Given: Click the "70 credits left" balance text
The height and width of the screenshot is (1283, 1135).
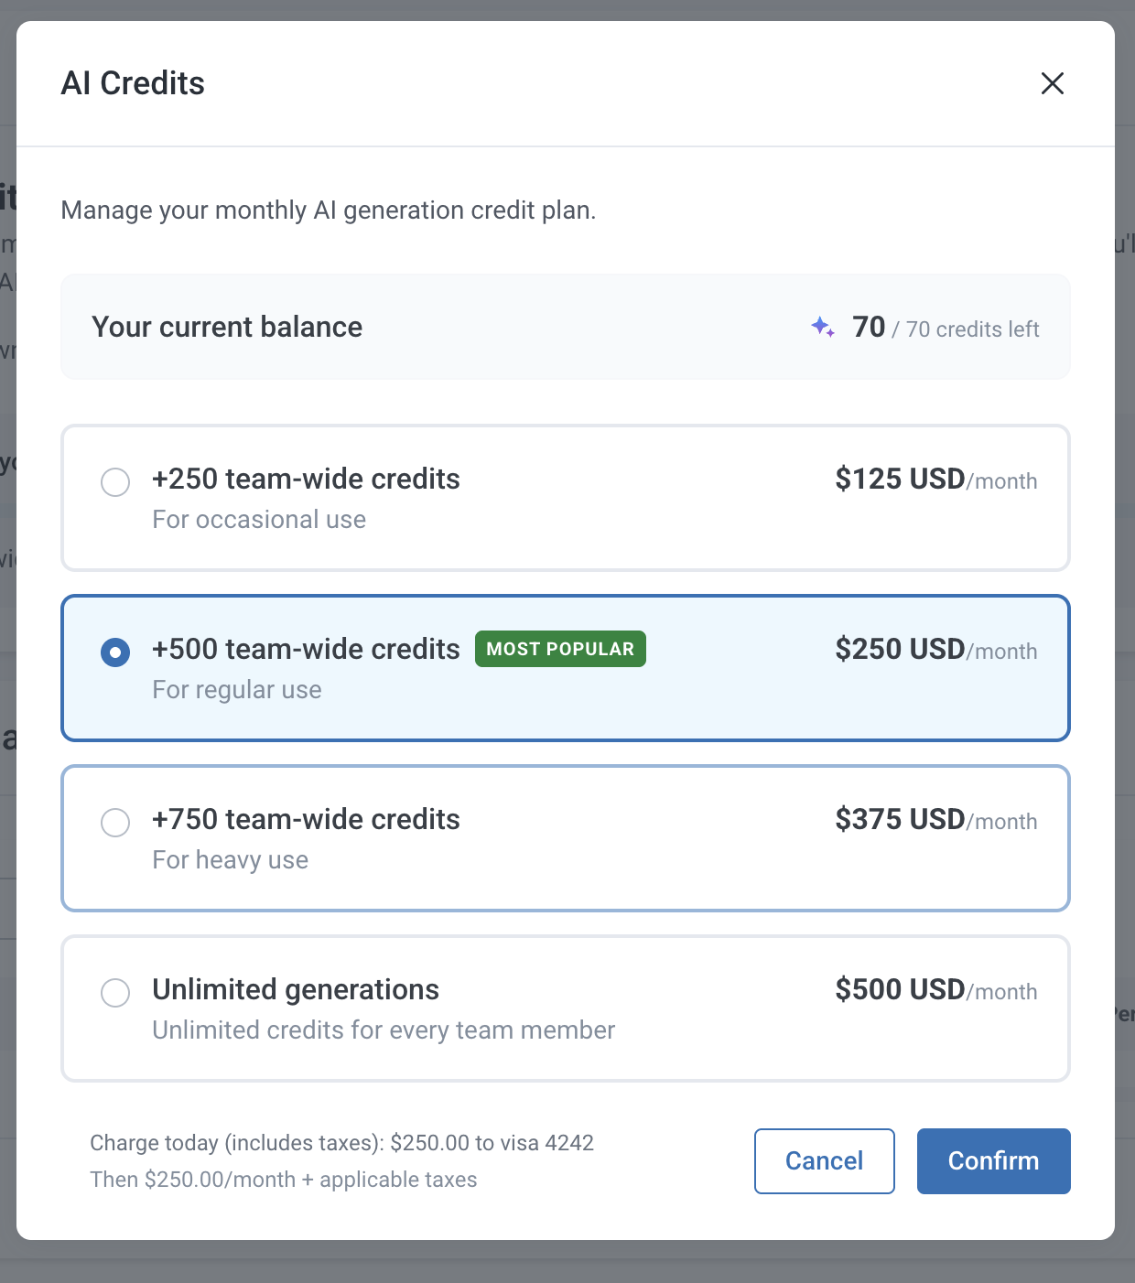Looking at the screenshot, I should pyautogui.click(x=946, y=329).
